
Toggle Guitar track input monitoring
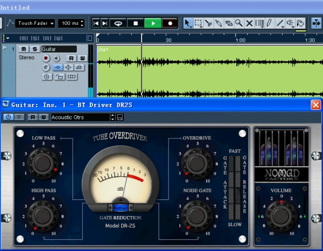(x=57, y=58)
